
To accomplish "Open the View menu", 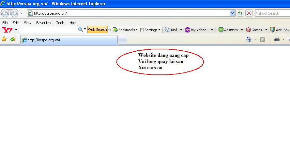I will [x=27, y=23].
